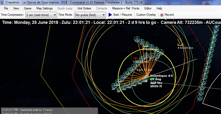This screenshot has width=221, height=114.
Task: Open the Map Settings menu
Action: [x=44, y=8]
